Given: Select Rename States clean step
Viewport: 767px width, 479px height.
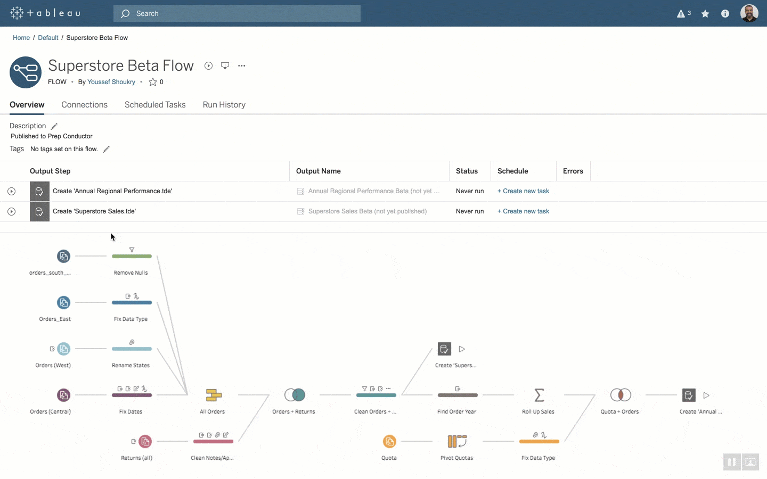Looking at the screenshot, I should [x=132, y=349].
